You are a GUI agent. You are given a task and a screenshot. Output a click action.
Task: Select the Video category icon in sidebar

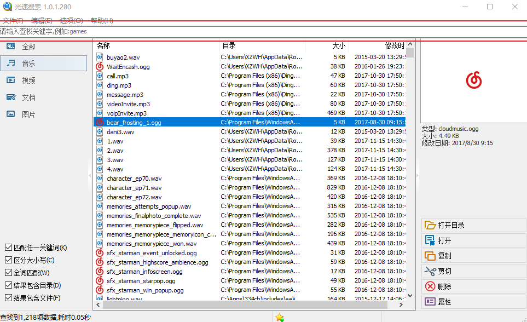[11, 81]
